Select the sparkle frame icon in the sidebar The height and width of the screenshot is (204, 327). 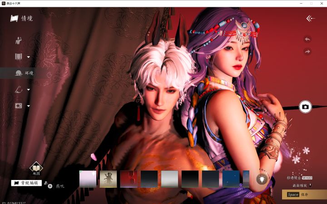[x=19, y=106]
